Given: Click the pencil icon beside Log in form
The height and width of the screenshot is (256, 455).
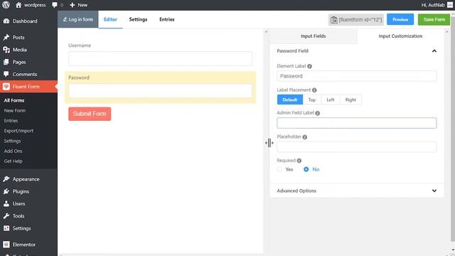Looking at the screenshot, I should (65, 19).
